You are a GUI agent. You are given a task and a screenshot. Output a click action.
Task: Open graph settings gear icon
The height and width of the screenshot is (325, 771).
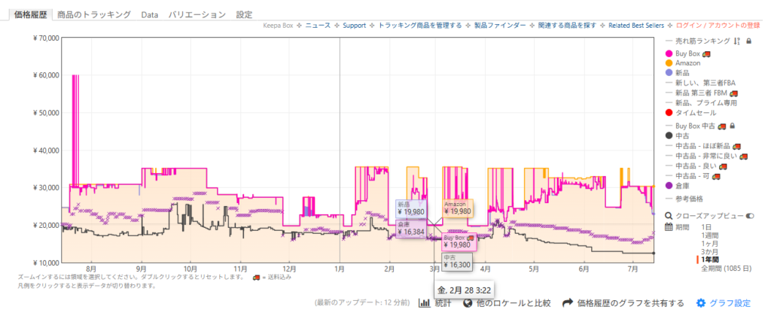tap(700, 303)
